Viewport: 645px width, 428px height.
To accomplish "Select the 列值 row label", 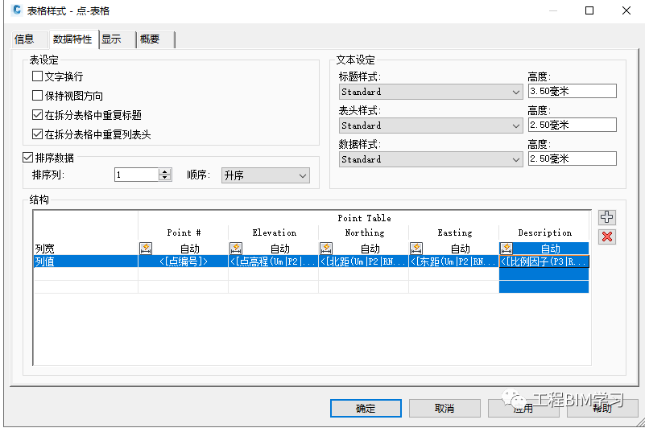I will tap(45, 261).
